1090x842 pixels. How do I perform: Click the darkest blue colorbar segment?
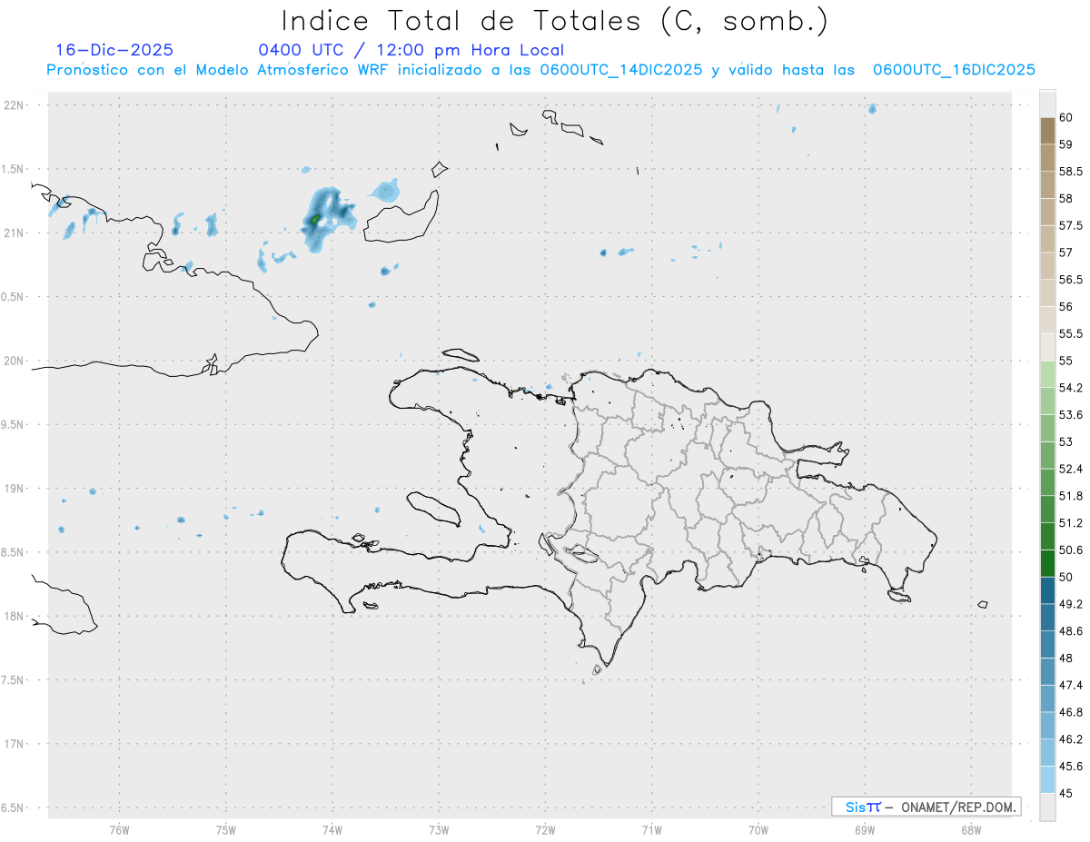(1047, 590)
